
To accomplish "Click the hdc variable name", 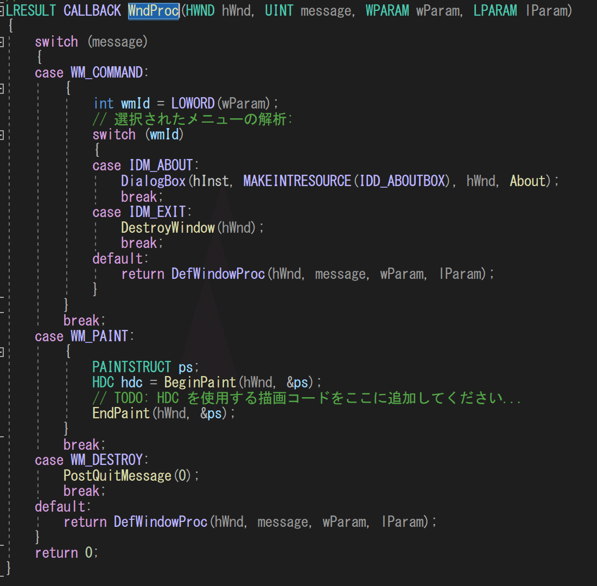I will 132,383.
